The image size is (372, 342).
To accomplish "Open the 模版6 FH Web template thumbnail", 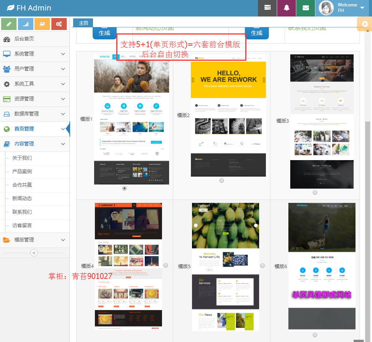I will click(322, 266).
